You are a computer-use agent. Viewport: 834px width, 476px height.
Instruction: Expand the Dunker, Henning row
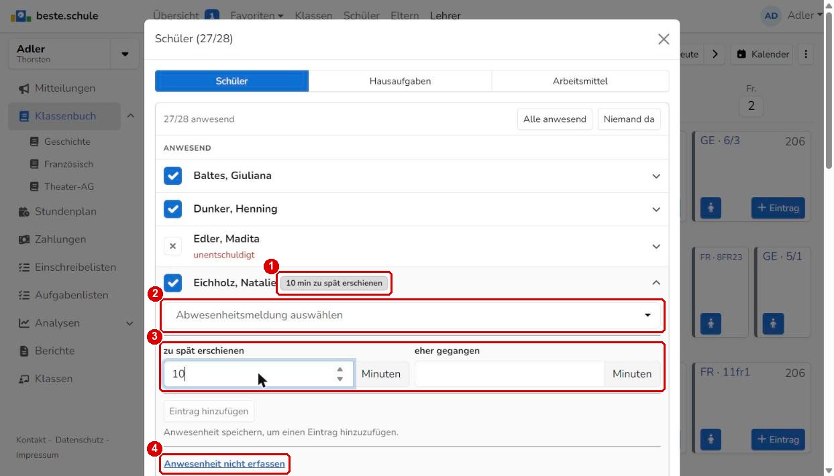pyautogui.click(x=656, y=209)
